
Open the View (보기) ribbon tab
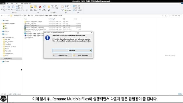tap(17, 3)
